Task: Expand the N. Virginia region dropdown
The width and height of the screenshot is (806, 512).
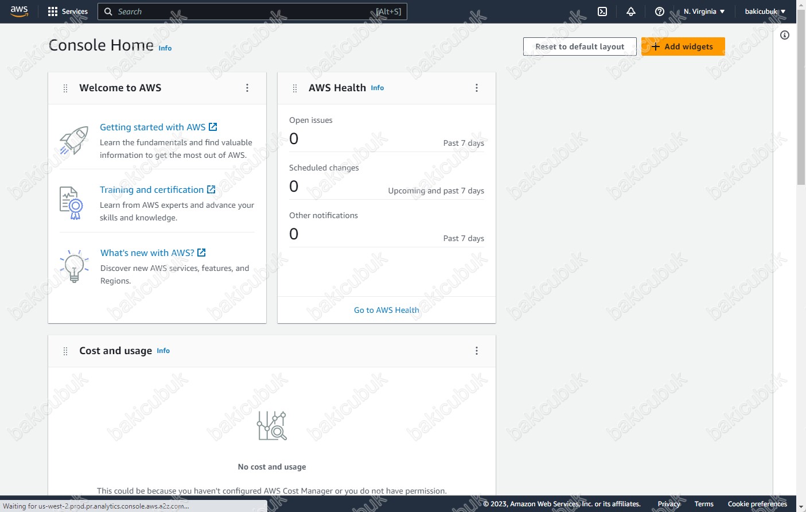Action: tap(704, 11)
